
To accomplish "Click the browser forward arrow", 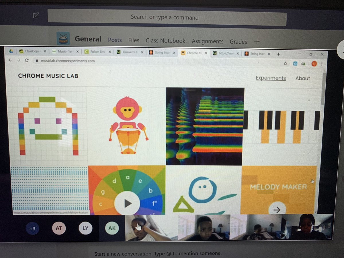I will [x=19, y=60].
